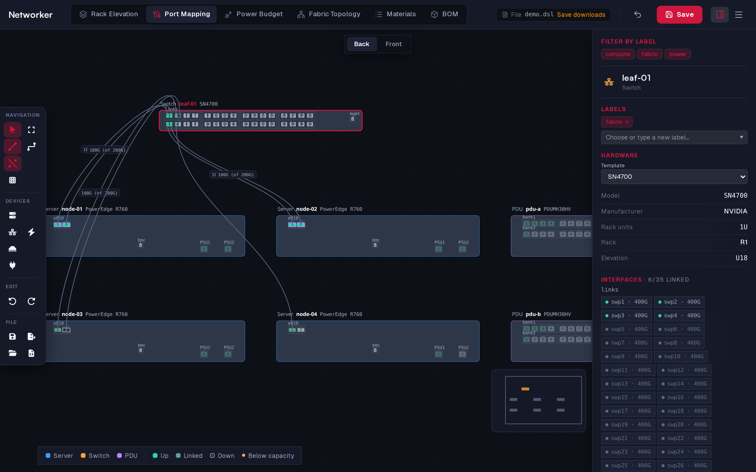Click the revert arrow beside Save

point(638,14)
